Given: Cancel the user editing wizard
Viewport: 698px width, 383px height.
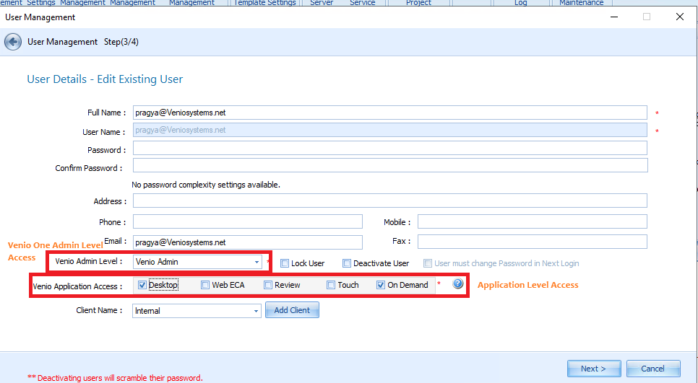Looking at the screenshot, I should (653, 369).
